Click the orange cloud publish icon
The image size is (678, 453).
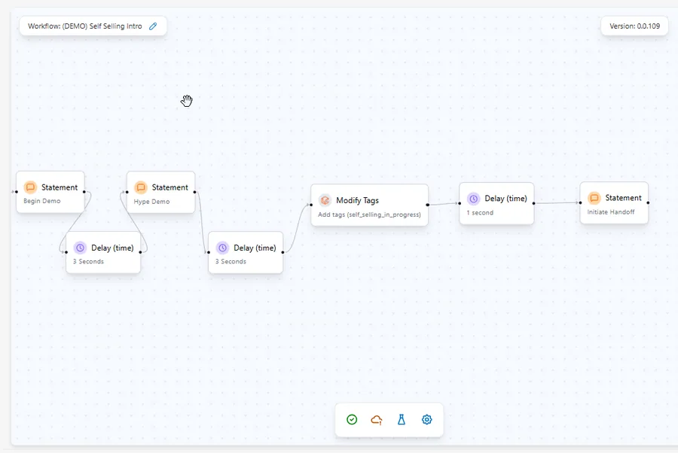coord(377,419)
